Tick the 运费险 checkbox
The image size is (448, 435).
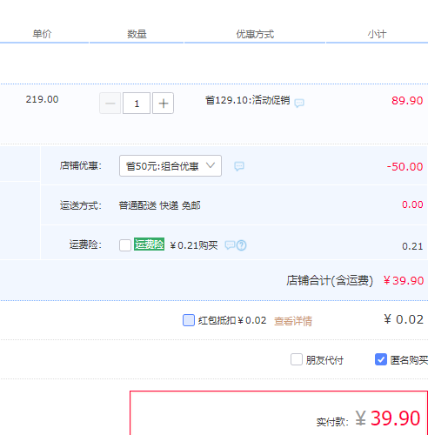[125, 245]
